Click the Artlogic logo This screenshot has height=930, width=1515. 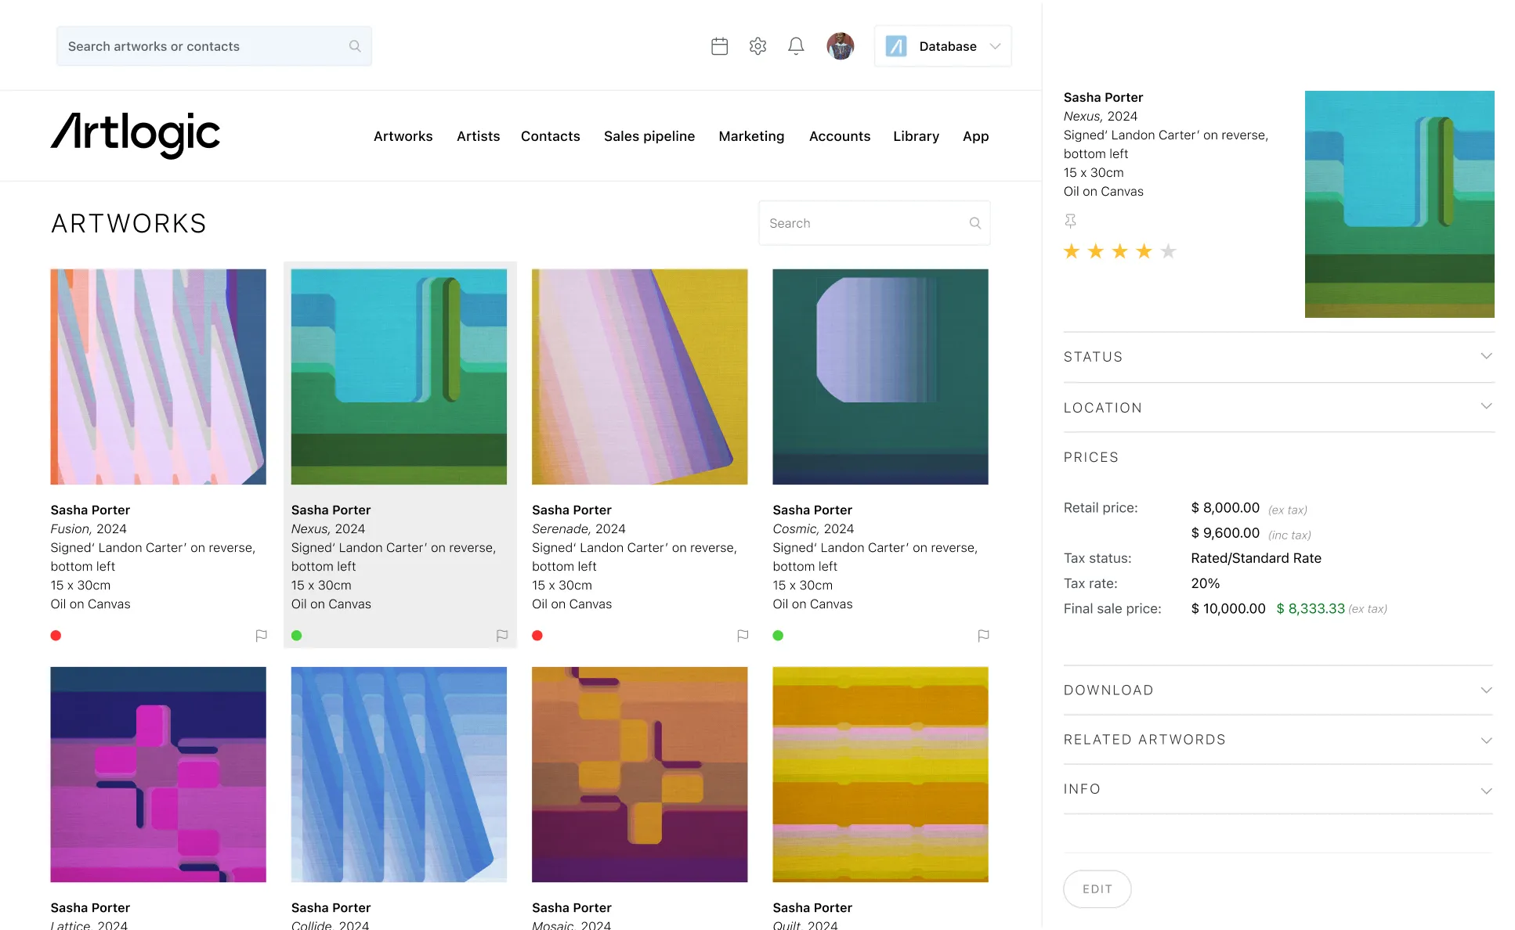[x=136, y=135]
